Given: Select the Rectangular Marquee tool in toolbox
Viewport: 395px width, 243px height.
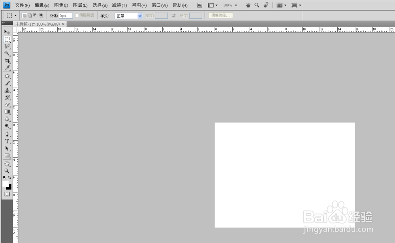Looking at the screenshot, I should (7, 40).
